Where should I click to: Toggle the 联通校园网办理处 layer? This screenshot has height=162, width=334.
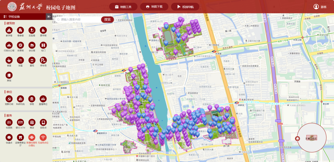click(x=32, y=137)
